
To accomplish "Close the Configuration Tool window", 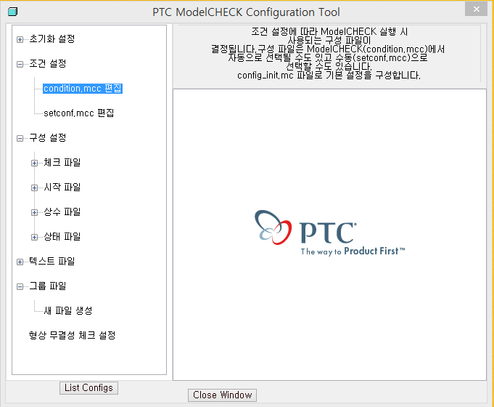I will [477, 9].
